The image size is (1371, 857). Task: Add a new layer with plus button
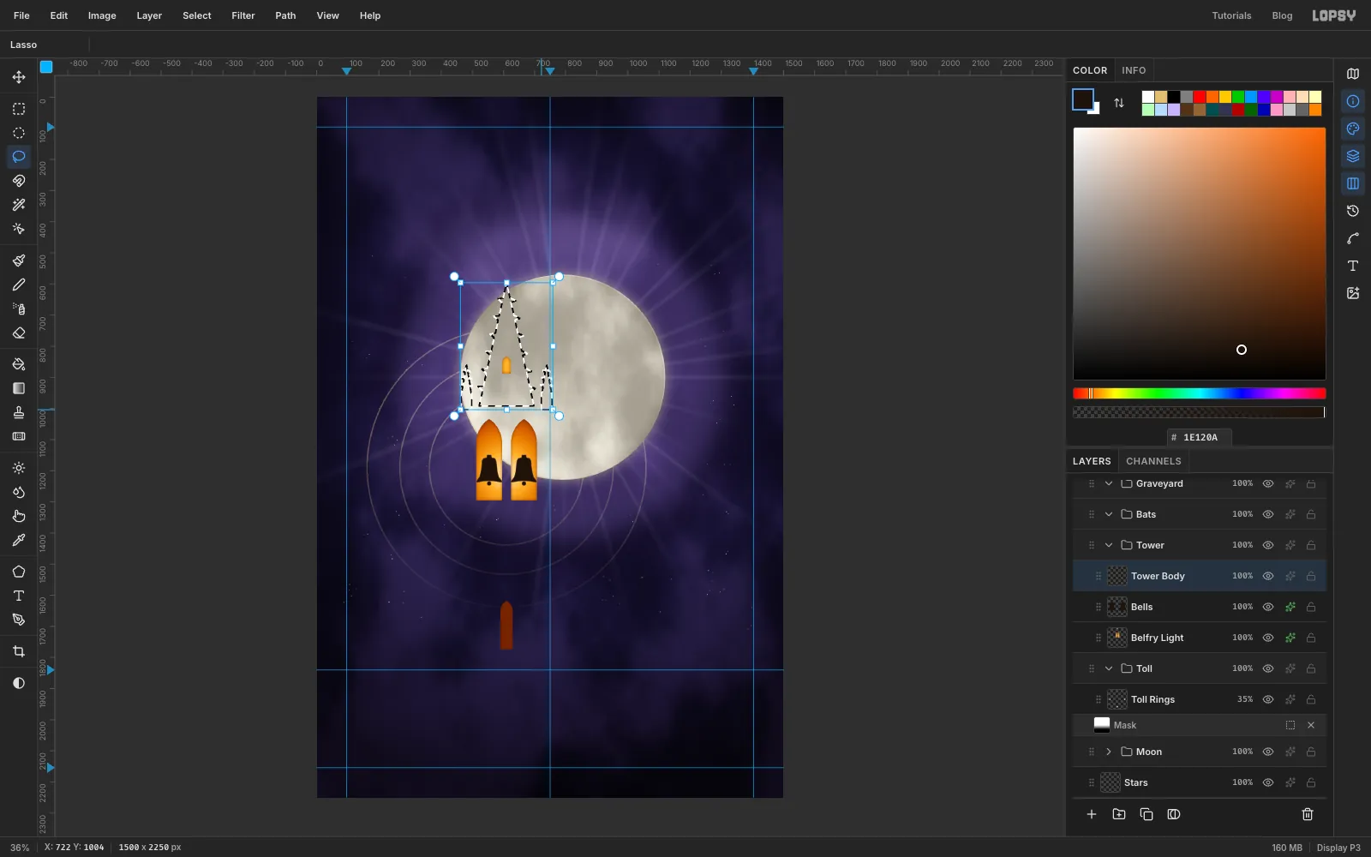[x=1092, y=814]
